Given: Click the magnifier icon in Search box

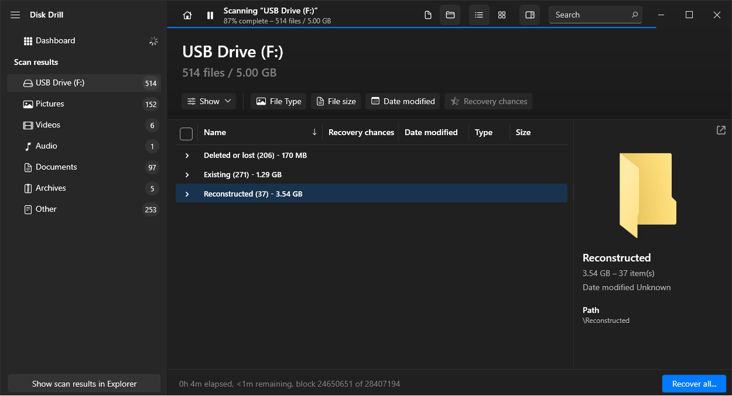Looking at the screenshot, I should pyautogui.click(x=634, y=15).
